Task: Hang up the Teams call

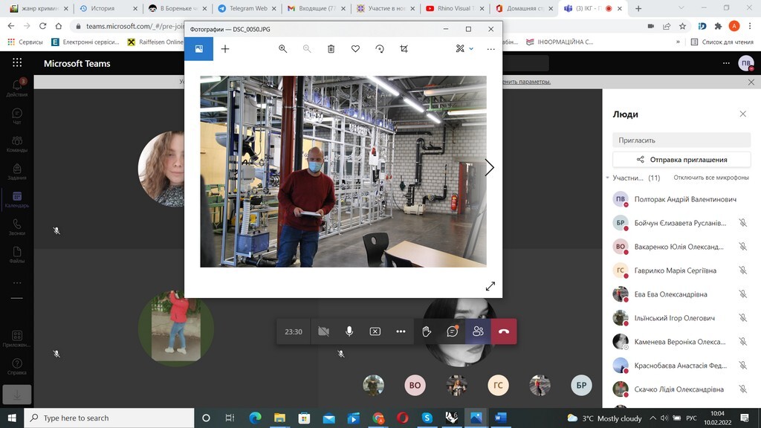Action: click(x=504, y=331)
